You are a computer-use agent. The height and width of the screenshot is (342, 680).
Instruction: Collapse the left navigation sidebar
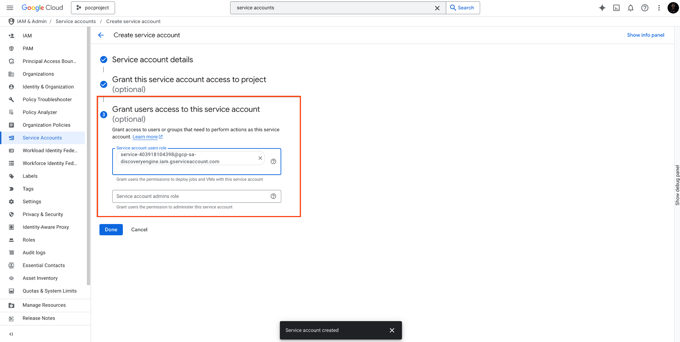11,334
